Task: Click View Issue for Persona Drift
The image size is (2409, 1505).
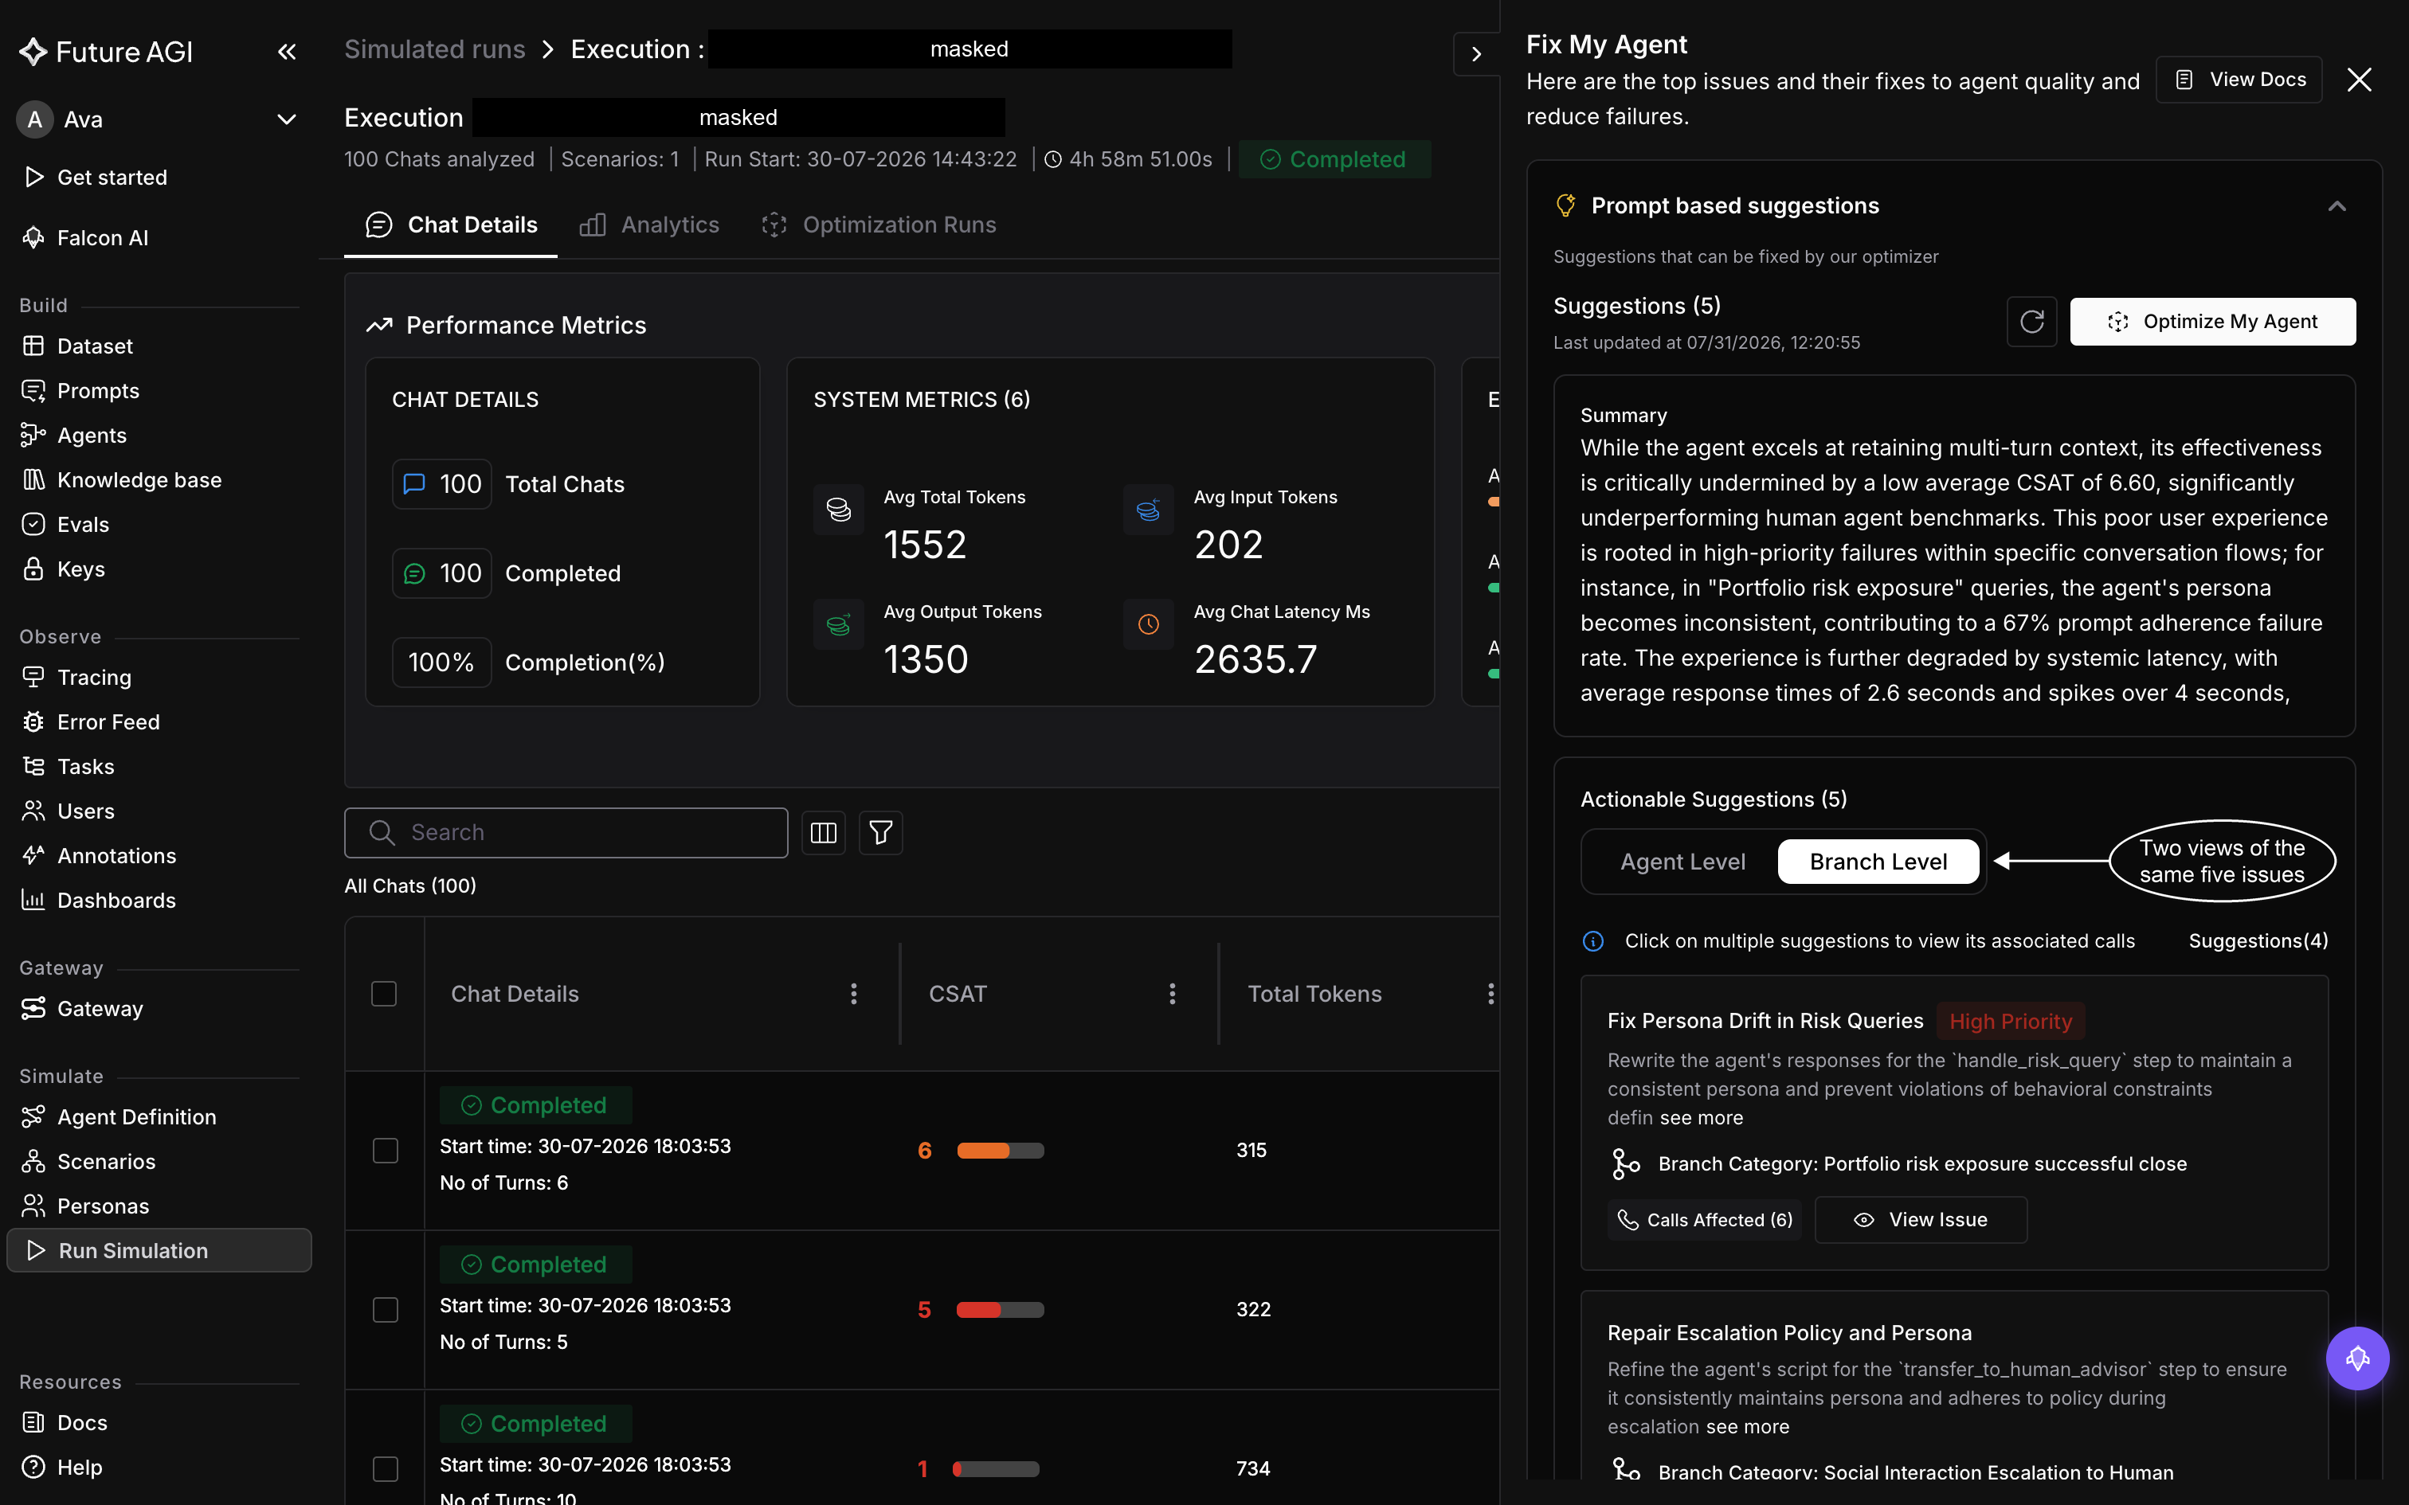Action: 1920,1220
